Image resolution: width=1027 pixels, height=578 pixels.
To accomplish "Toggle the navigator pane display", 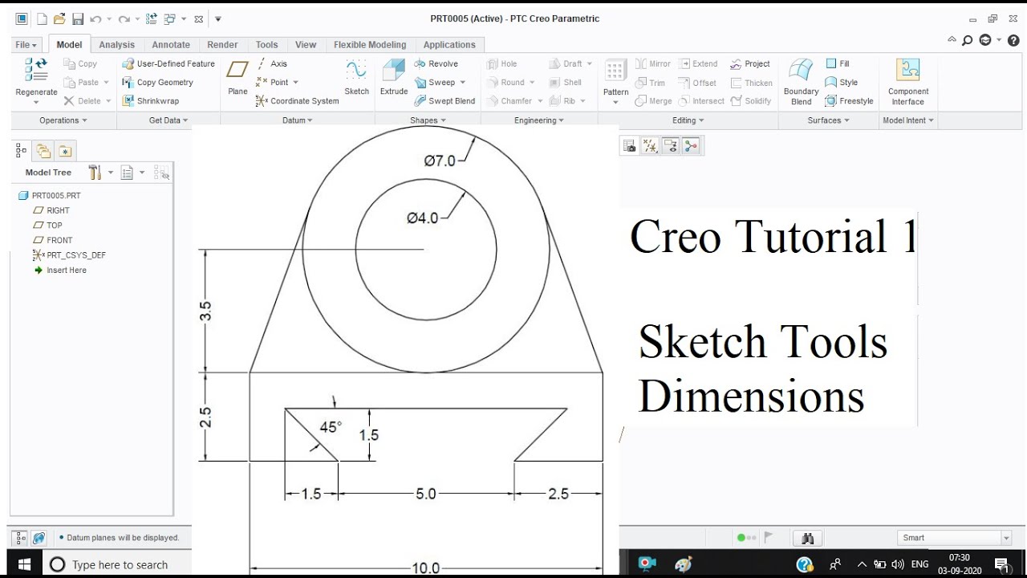I will pyautogui.click(x=21, y=538).
